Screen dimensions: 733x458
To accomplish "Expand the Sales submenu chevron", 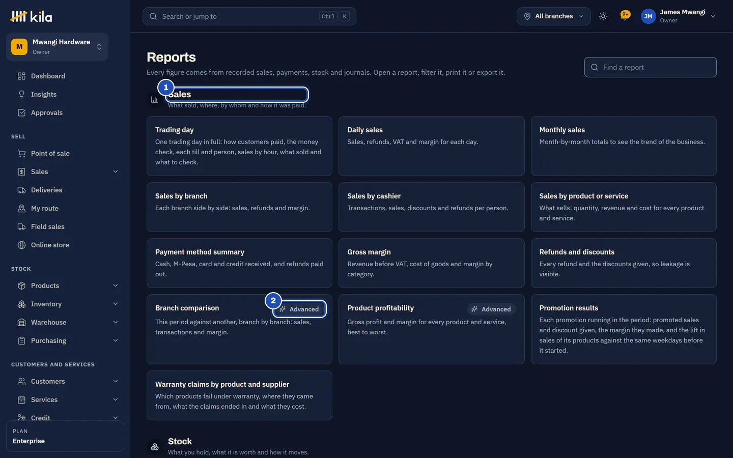I will pyautogui.click(x=116, y=172).
